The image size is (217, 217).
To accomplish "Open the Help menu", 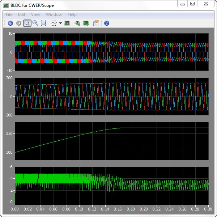I will tap(72, 14).
